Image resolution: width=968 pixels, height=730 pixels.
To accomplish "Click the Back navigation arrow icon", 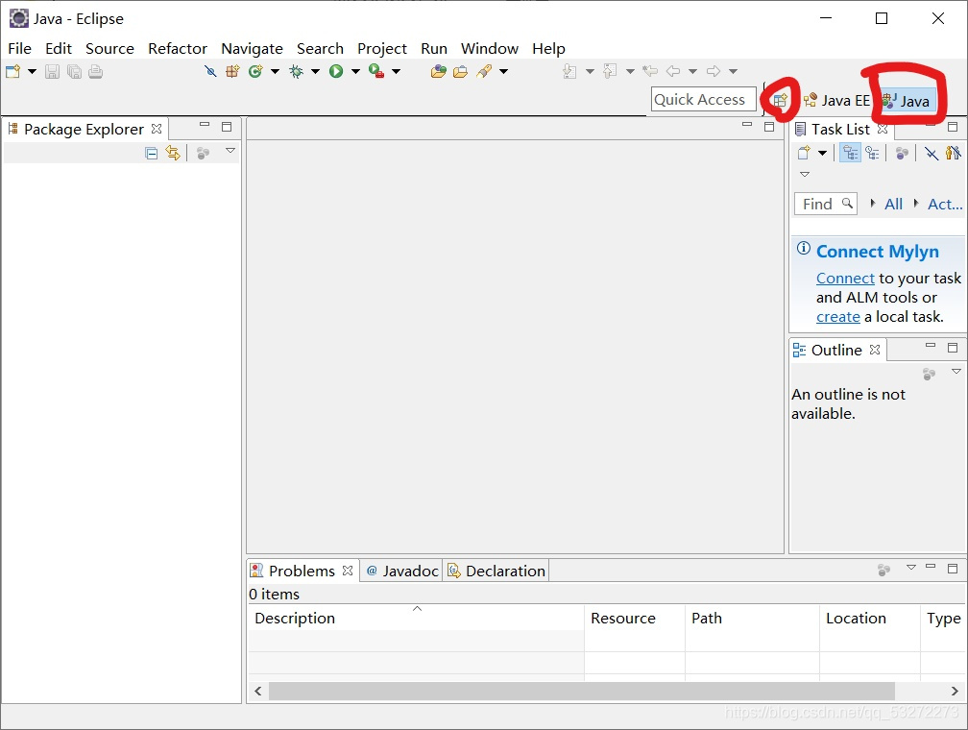I will pyautogui.click(x=673, y=71).
